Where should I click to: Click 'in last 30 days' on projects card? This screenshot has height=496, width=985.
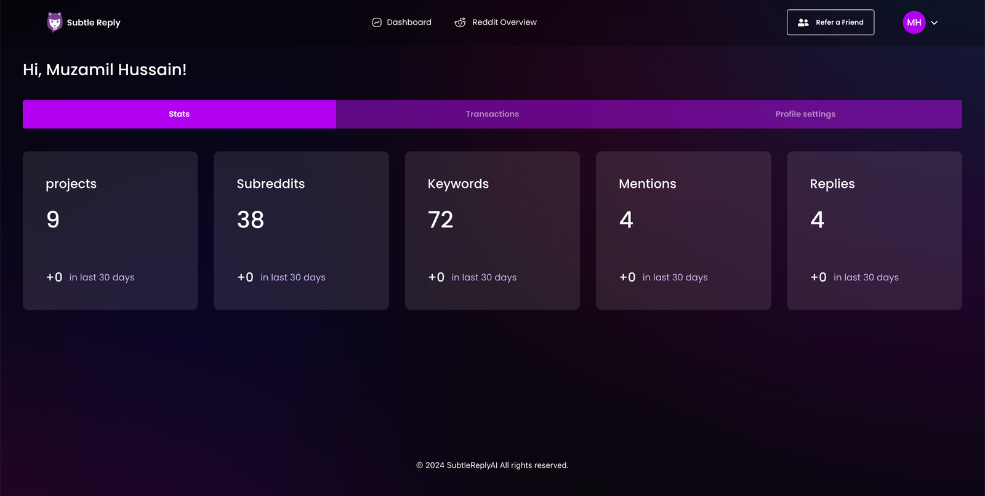coord(102,277)
